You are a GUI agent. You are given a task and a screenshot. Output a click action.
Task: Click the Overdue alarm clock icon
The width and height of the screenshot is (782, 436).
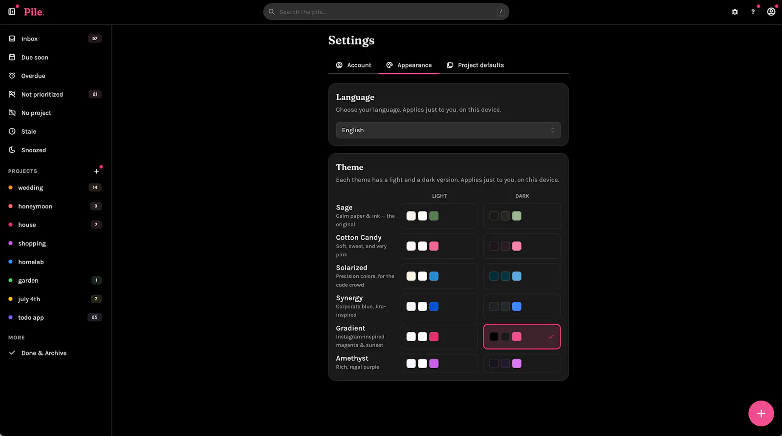pyautogui.click(x=12, y=76)
